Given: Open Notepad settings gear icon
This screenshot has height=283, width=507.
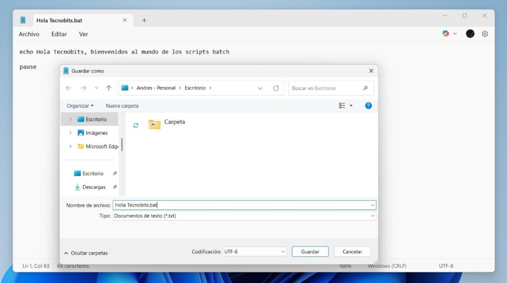Looking at the screenshot, I should point(485,34).
